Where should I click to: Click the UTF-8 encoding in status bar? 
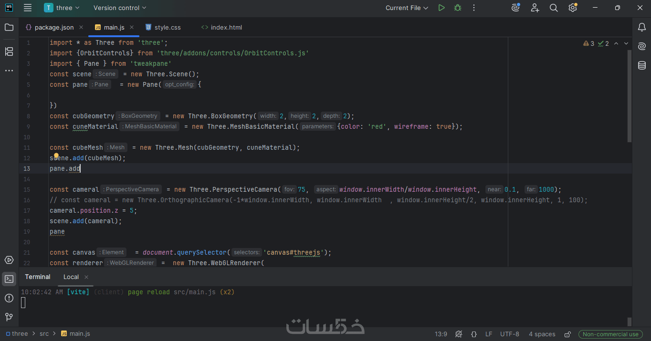click(510, 334)
